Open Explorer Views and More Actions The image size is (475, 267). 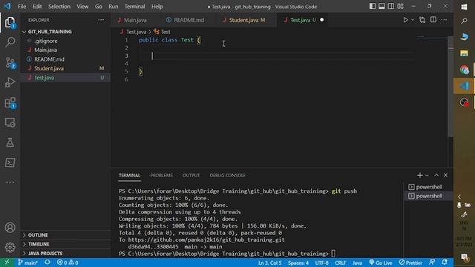[101, 20]
